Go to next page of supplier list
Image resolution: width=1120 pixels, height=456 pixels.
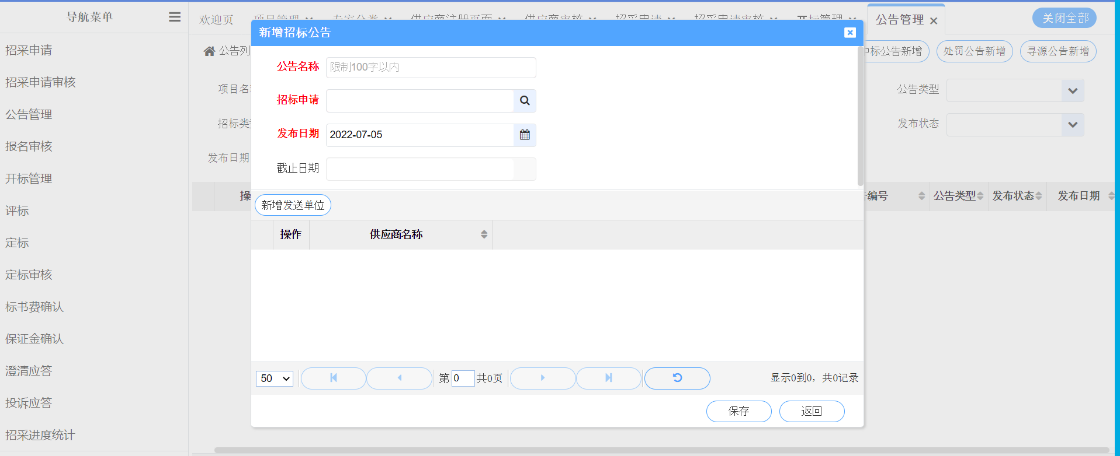pos(543,378)
